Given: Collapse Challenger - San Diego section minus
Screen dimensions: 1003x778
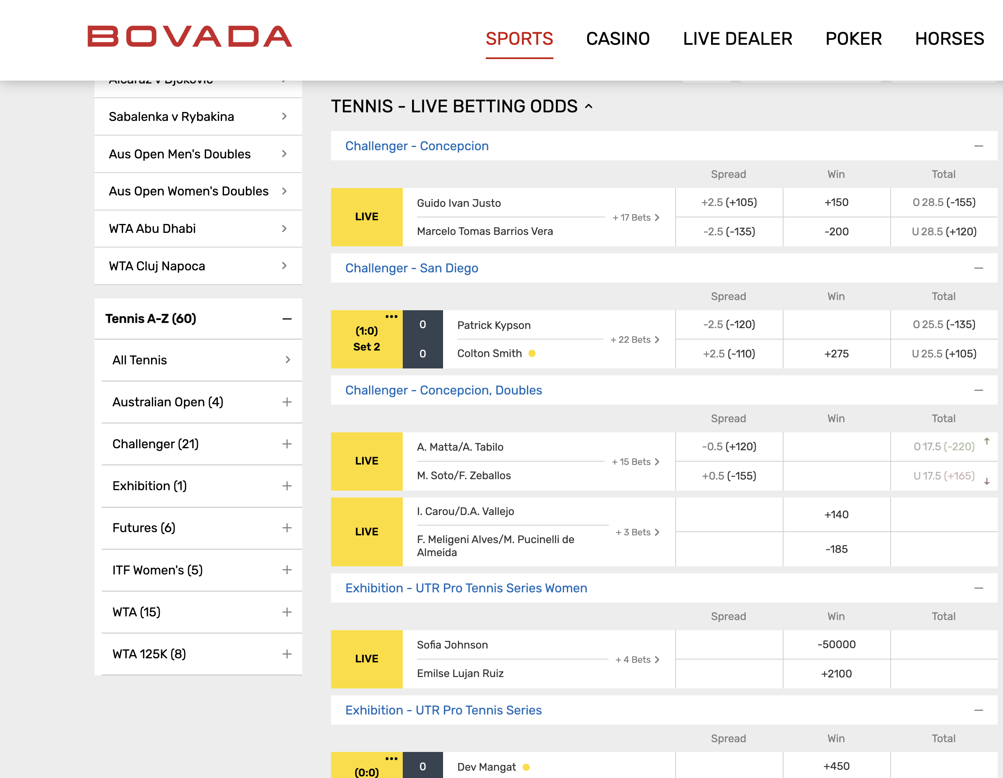Looking at the screenshot, I should tap(979, 268).
